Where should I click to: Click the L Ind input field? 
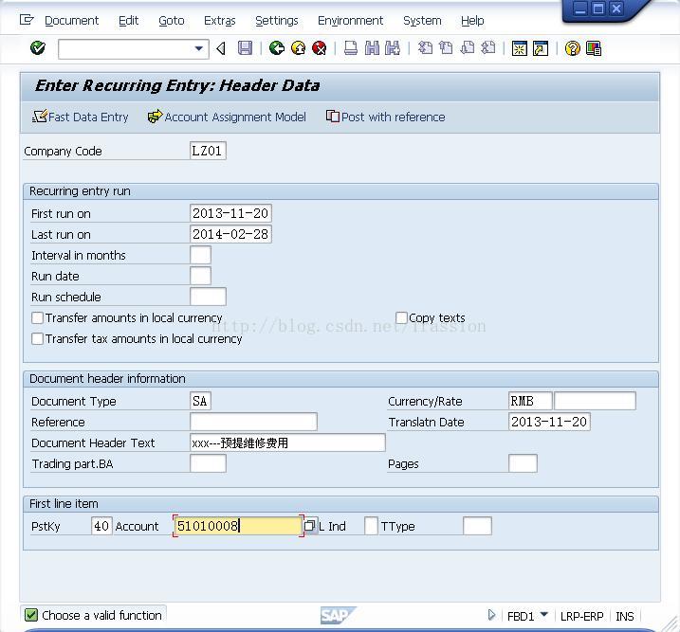(x=371, y=526)
